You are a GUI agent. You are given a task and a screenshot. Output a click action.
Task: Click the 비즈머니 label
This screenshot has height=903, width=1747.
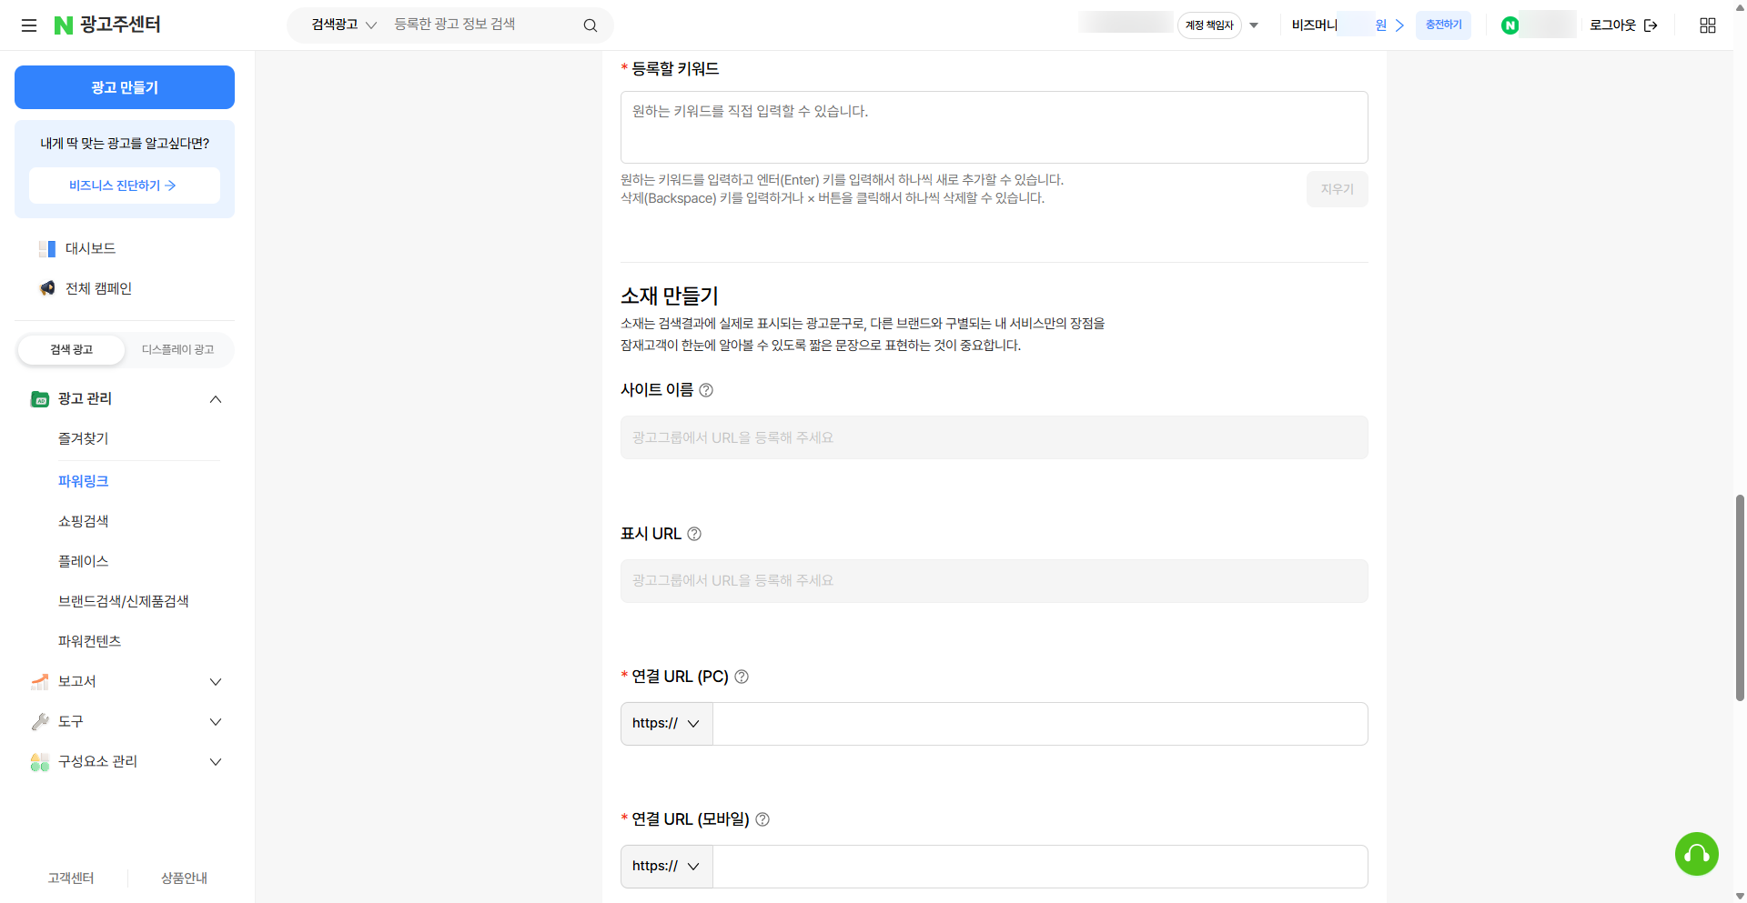(x=1314, y=25)
